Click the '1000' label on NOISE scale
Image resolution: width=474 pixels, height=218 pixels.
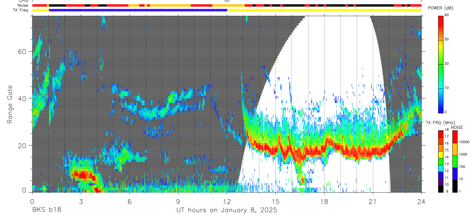463,154
